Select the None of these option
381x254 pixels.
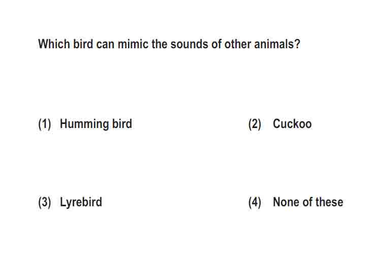[308, 202]
